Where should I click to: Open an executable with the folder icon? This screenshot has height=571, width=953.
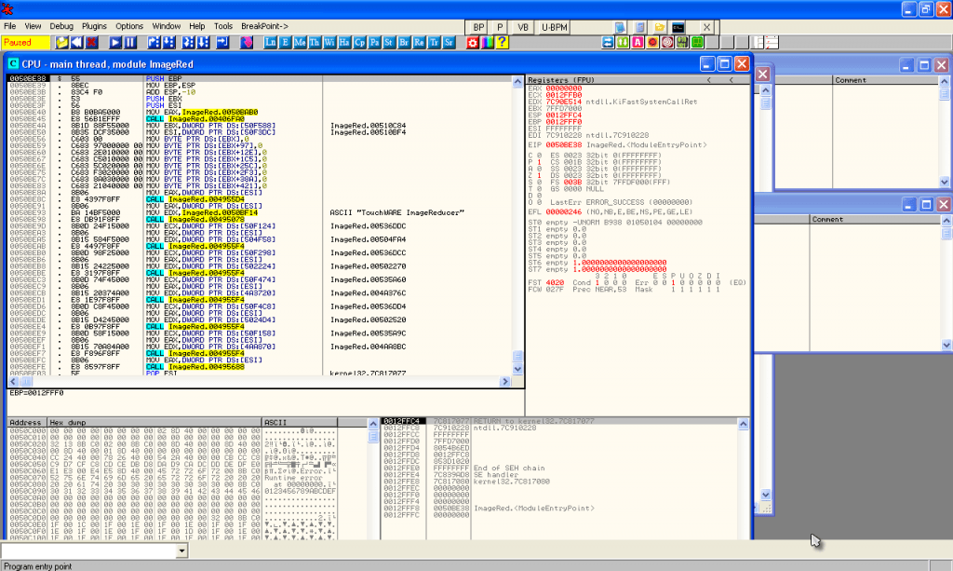pyautogui.click(x=62, y=43)
